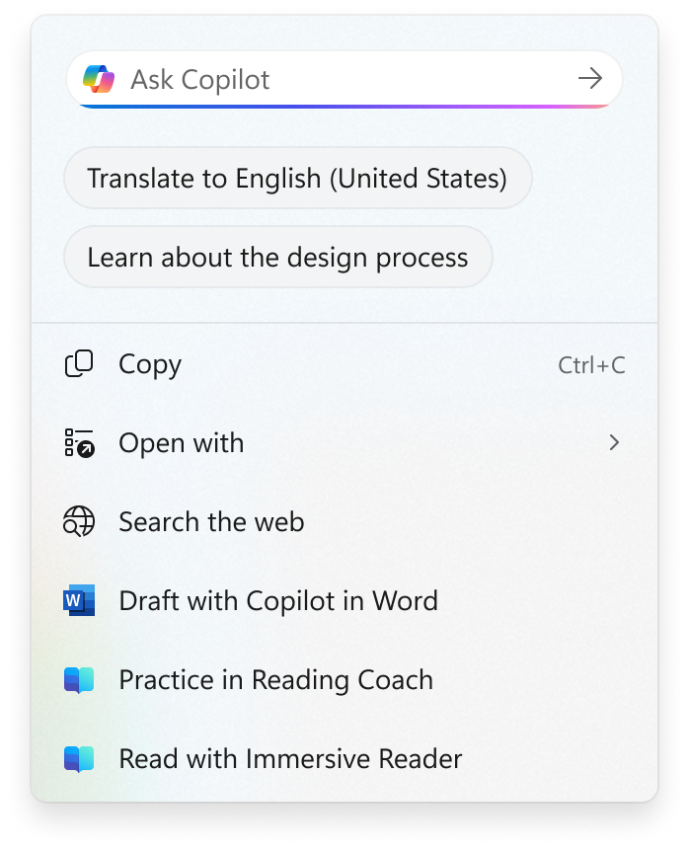Click the Immersive Reader book icon

point(79,759)
